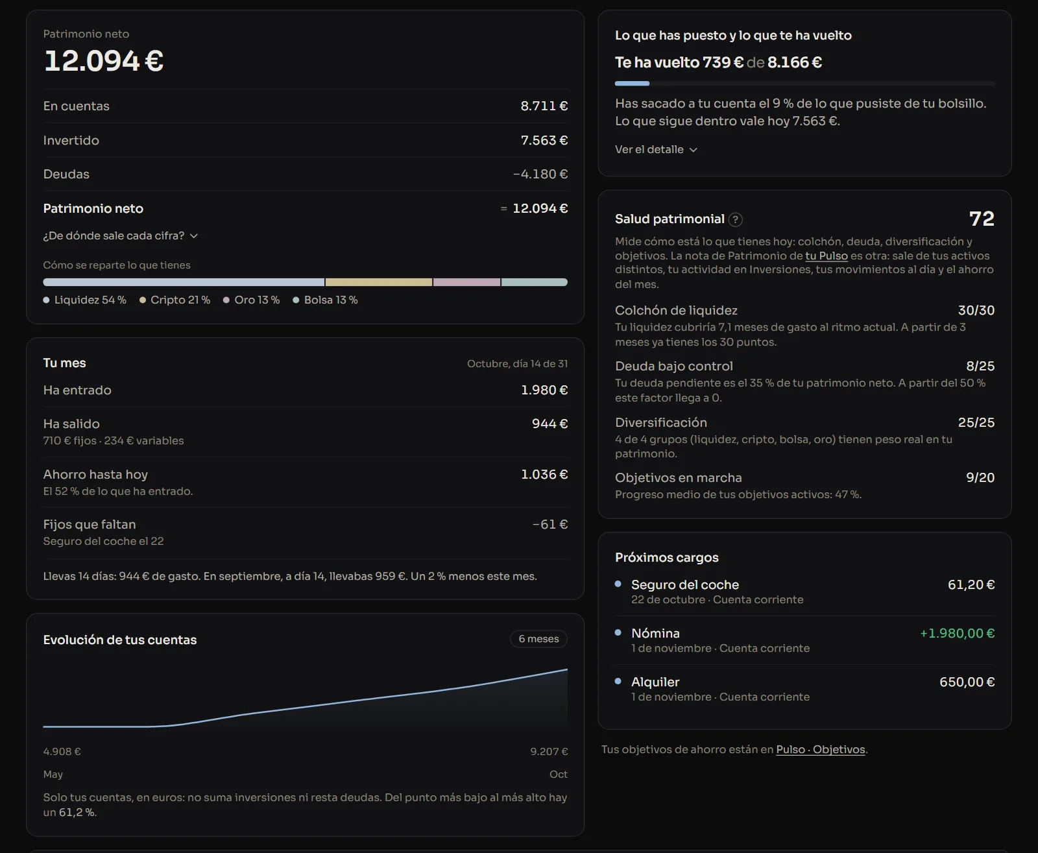The width and height of the screenshot is (1038, 853).
Task: Click the Salud patrimonial help question-mark icon
Action: [735, 219]
